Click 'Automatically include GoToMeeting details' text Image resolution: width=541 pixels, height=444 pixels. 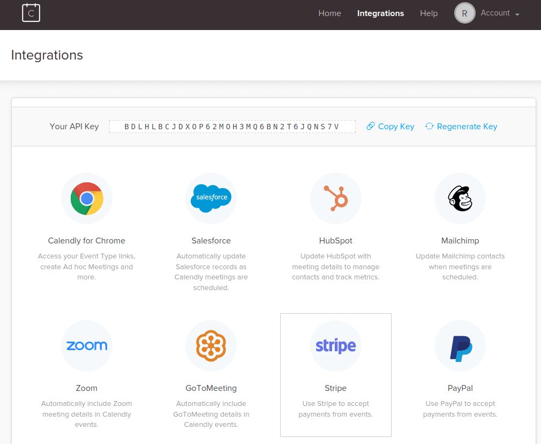pos(211,414)
